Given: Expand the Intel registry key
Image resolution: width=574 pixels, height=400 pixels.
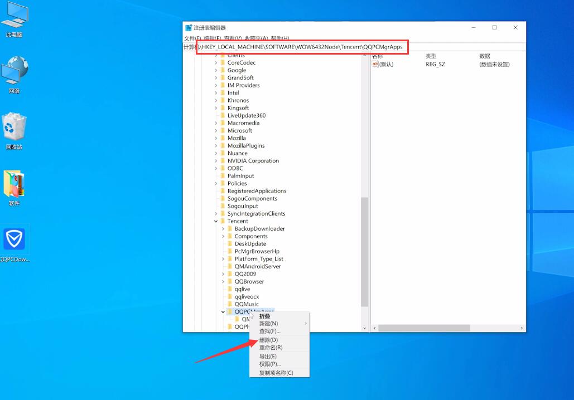Looking at the screenshot, I should (x=216, y=93).
